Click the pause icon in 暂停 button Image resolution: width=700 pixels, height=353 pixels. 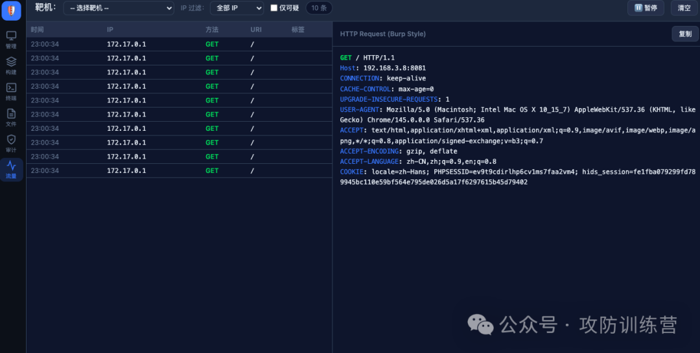638,8
